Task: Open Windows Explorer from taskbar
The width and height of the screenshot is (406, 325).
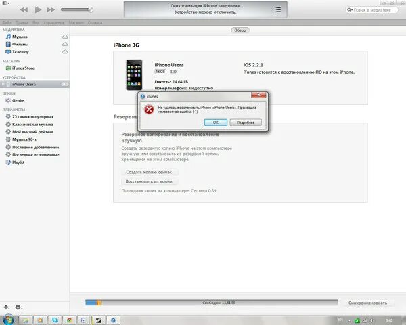Action: tap(25, 320)
